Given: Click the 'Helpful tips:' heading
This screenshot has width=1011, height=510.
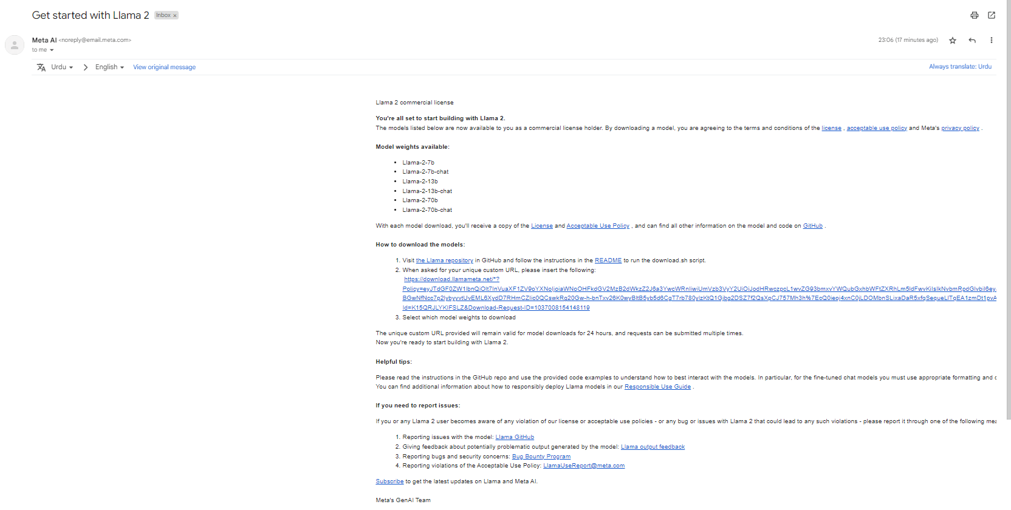Looking at the screenshot, I should coord(394,362).
